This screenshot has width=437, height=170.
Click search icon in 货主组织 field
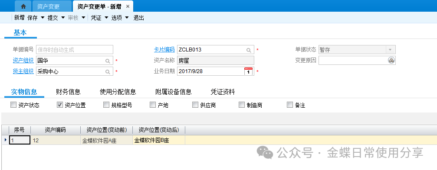[x=108, y=72]
